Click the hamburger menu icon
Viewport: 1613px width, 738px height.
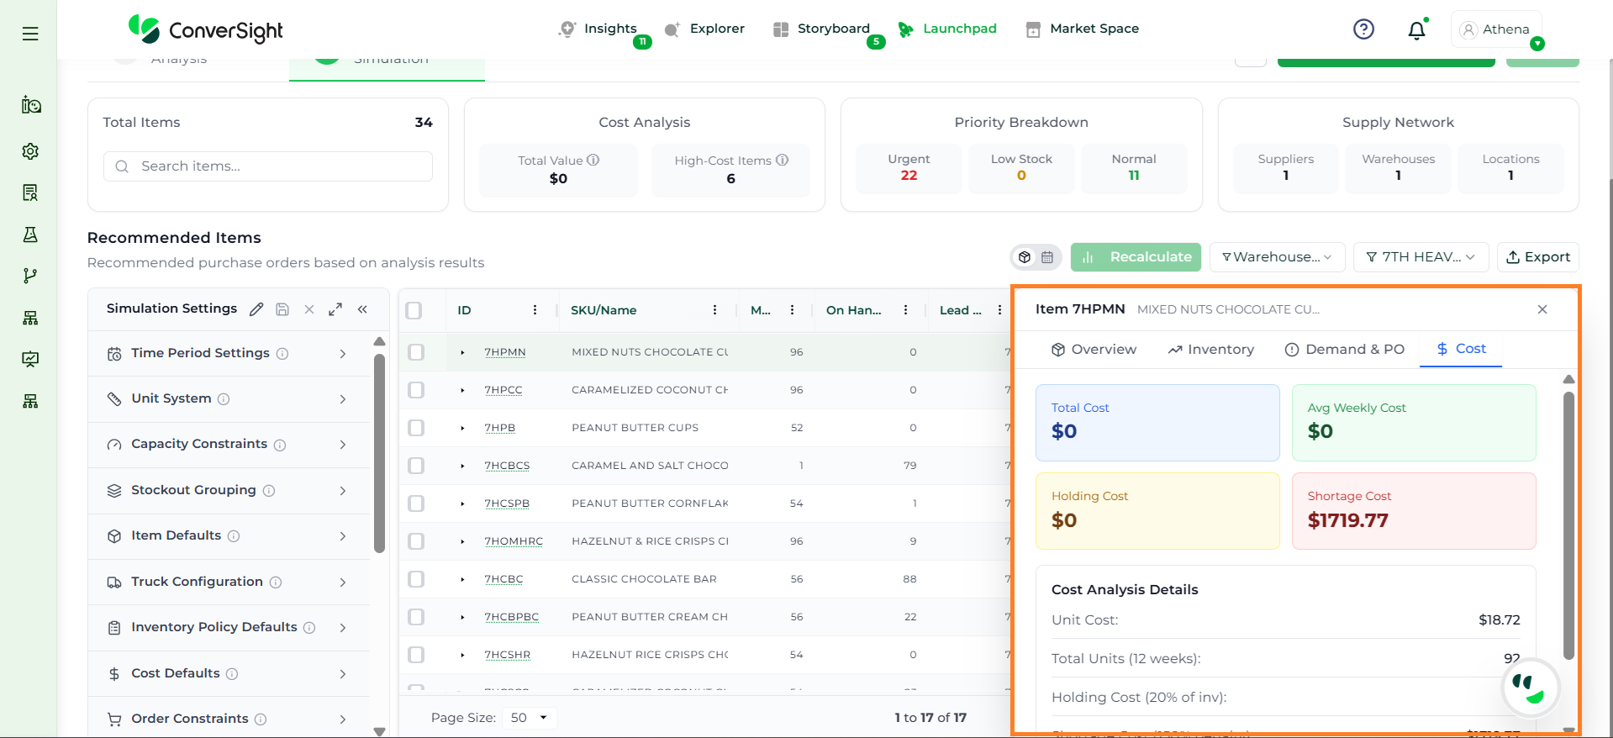pos(30,34)
